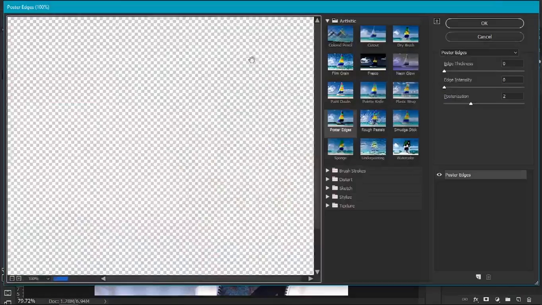542x305 pixels.
Task: Click the add layer mask icon
Action: point(486,299)
